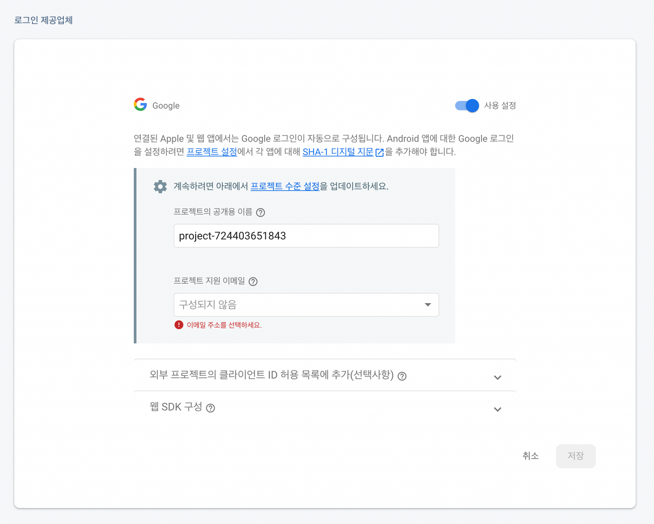This screenshot has width=654, height=524.
Task: Open the 프로젝트 지원 이메일 dropdown
Action: 306,305
